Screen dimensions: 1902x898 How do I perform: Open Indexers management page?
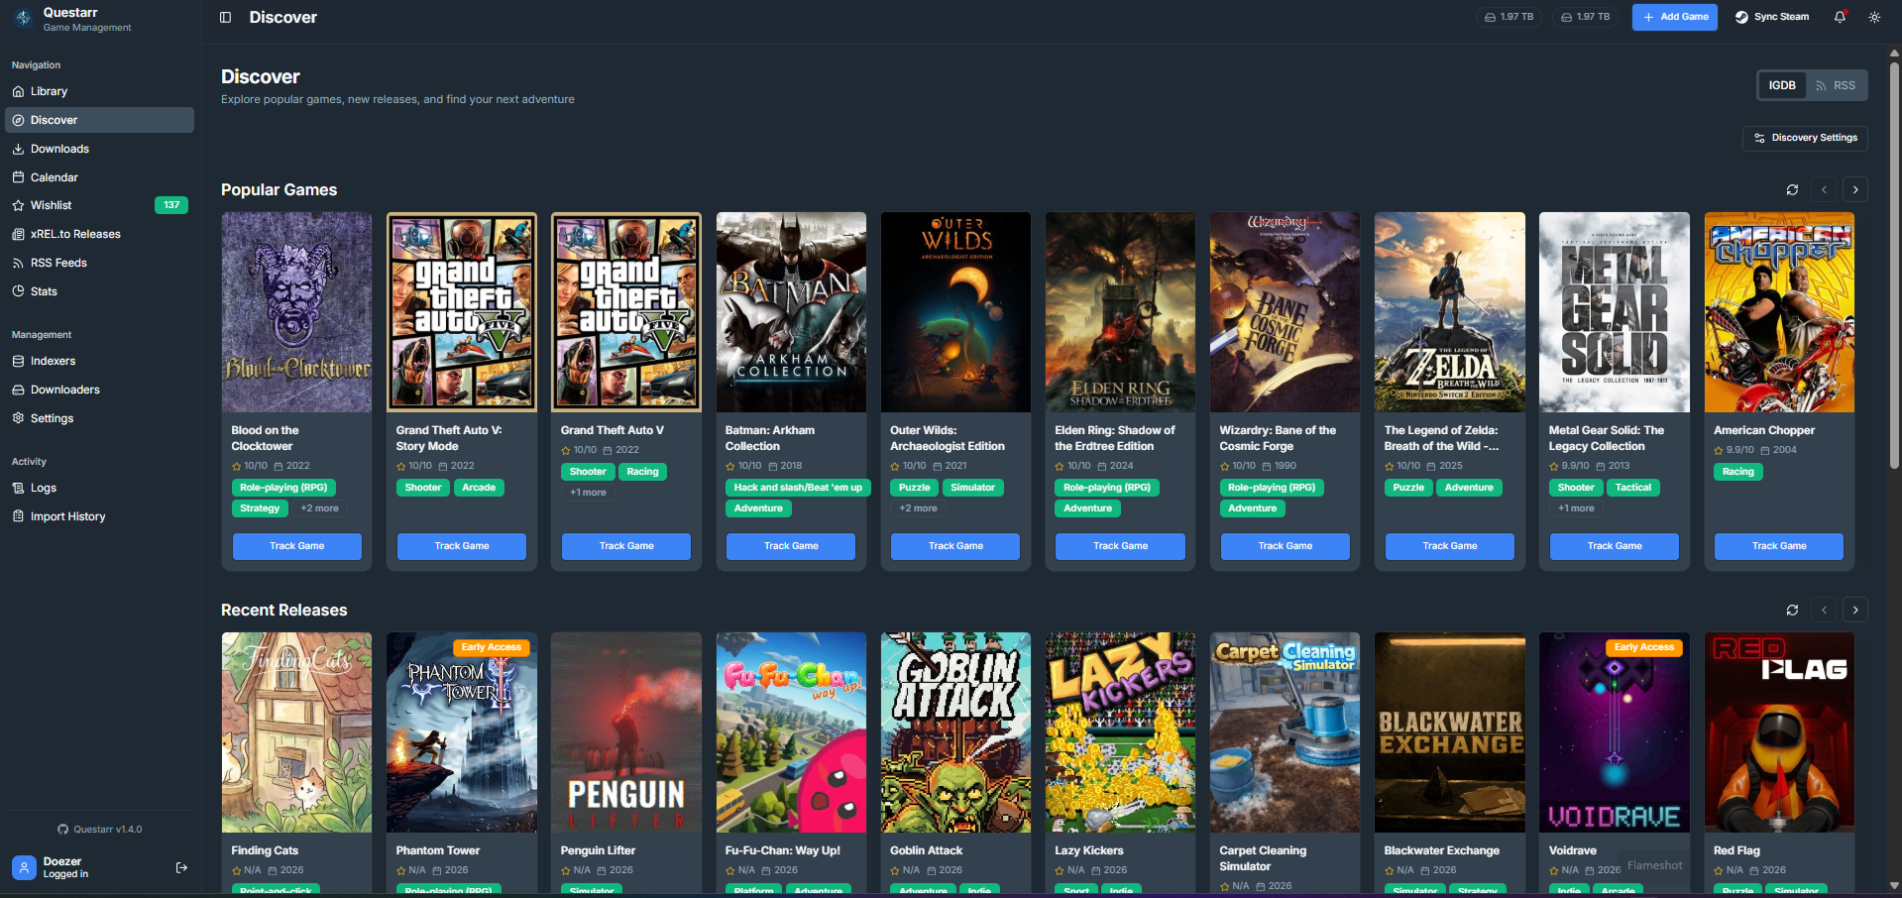99,361
